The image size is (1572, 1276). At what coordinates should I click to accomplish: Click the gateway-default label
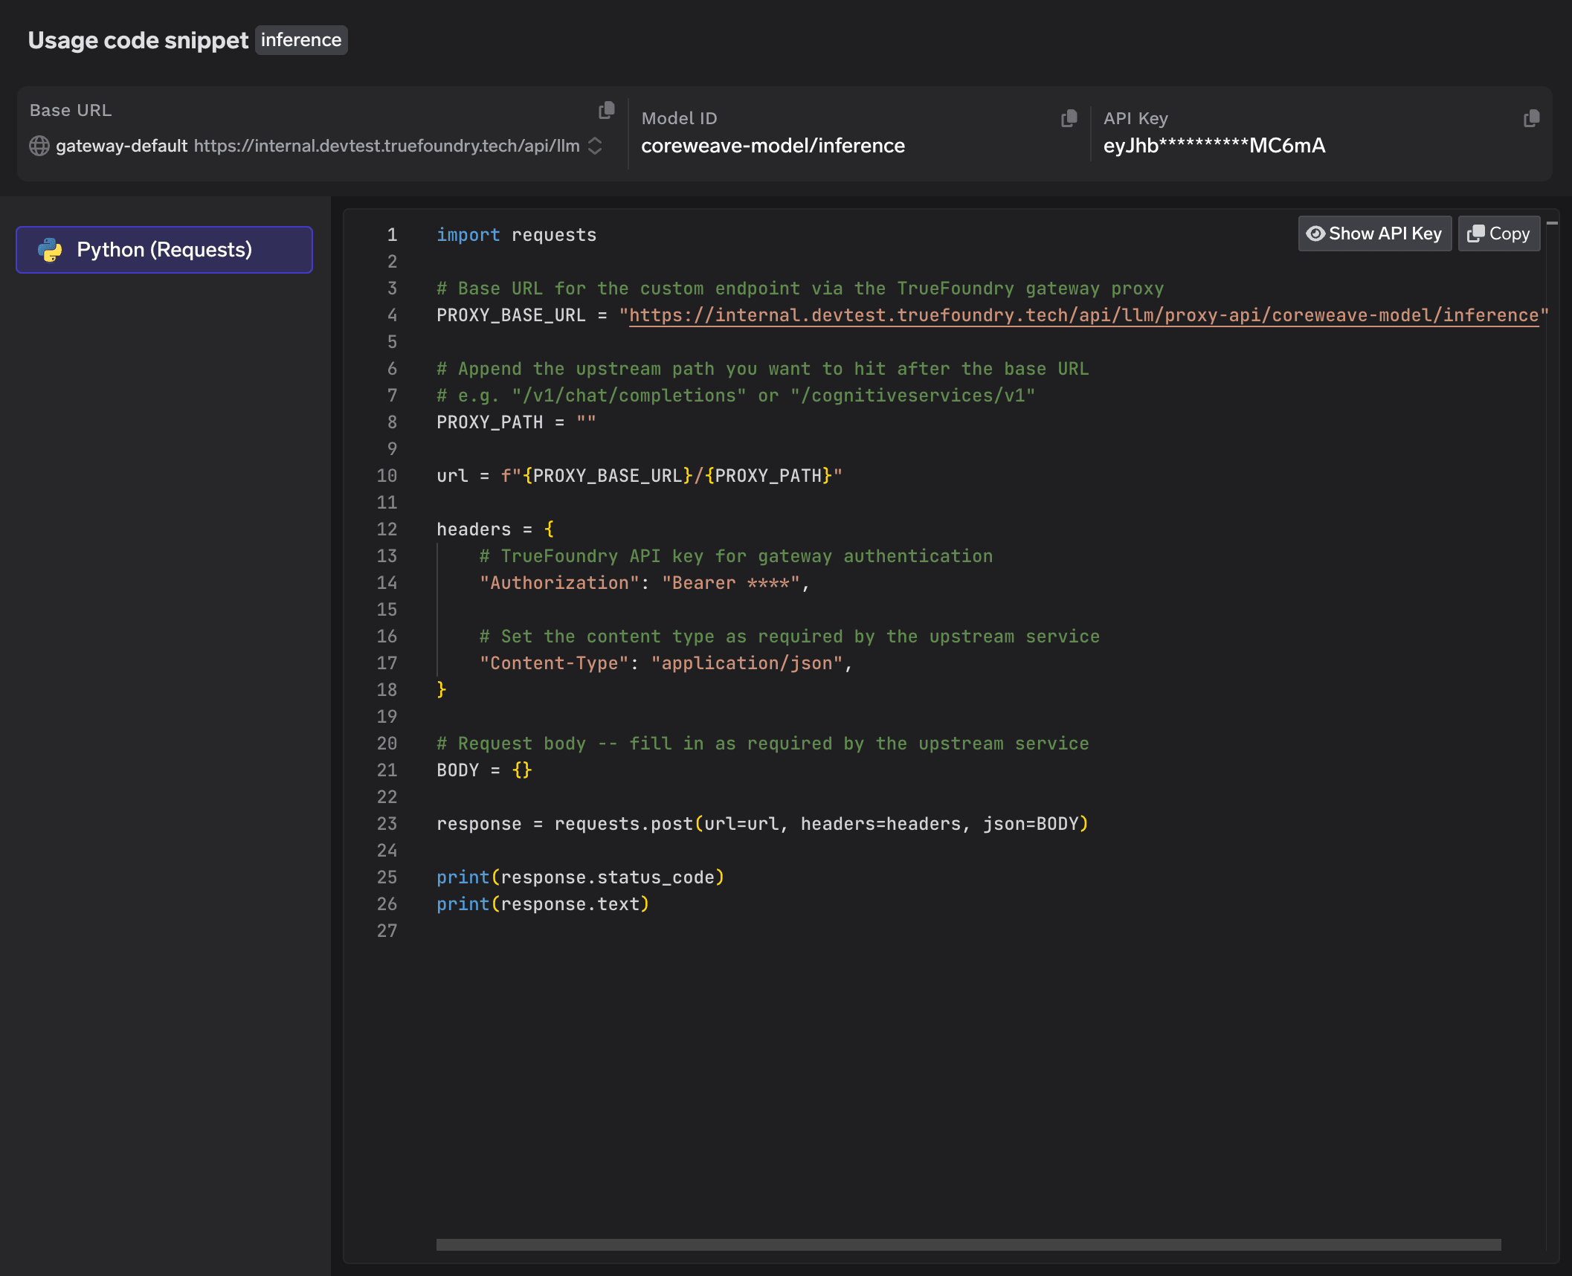pyautogui.click(x=121, y=146)
